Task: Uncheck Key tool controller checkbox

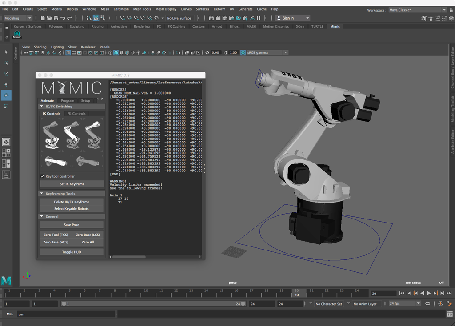Action: tap(43, 176)
